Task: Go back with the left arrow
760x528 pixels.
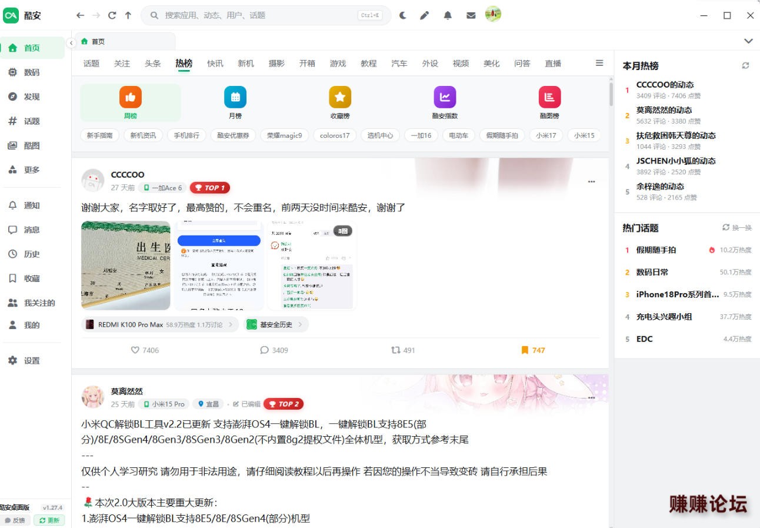Action: tap(80, 15)
